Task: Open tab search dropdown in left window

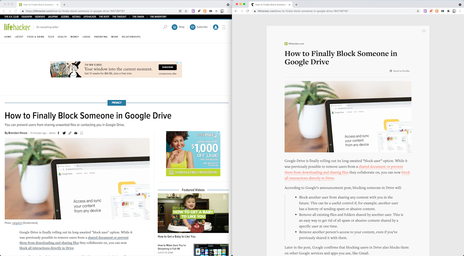Action: pyautogui.click(x=228, y=5)
